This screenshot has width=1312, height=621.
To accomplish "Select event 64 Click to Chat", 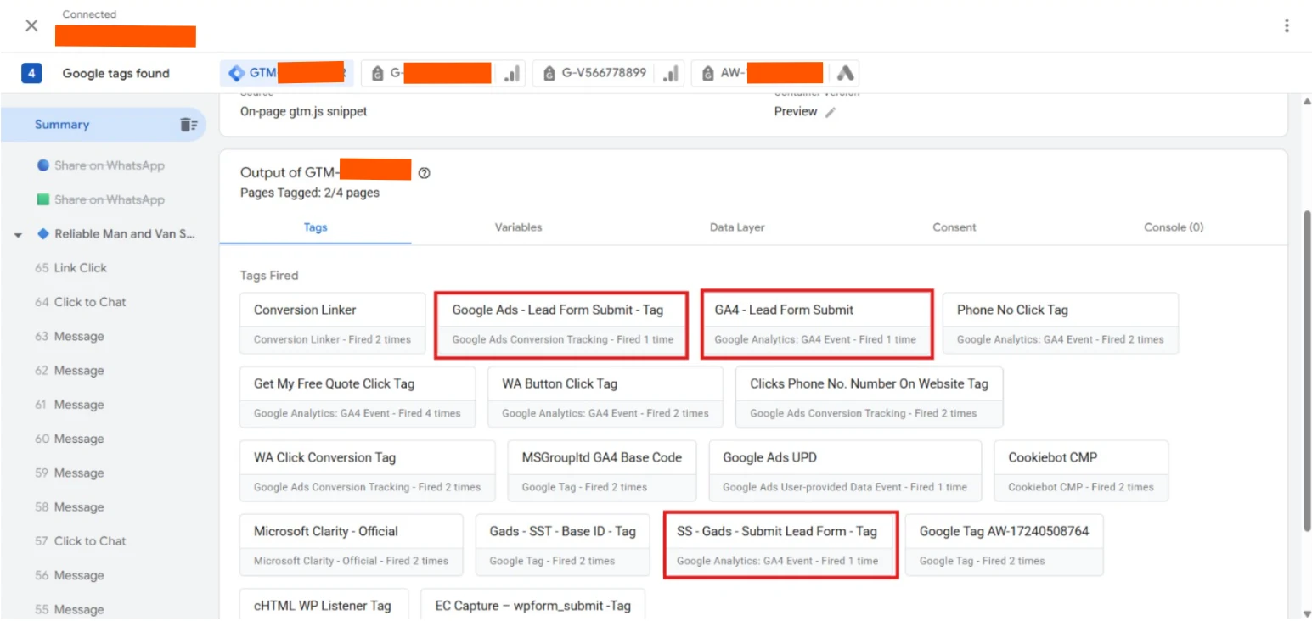I will [x=81, y=302].
